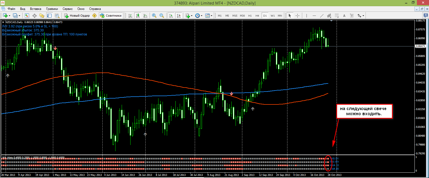
Task: Show the Market Watch panel
Action: (x=27, y=16)
